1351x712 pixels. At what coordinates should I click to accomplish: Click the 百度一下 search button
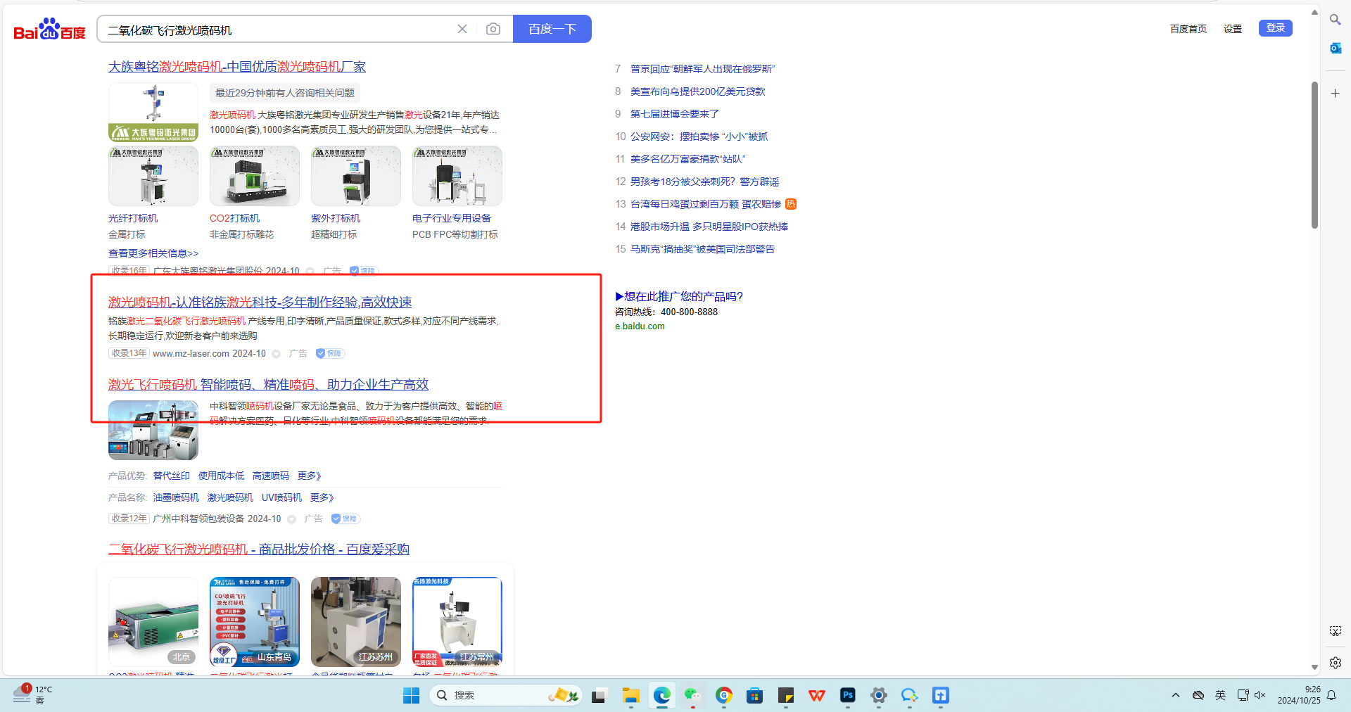pyautogui.click(x=552, y=29)
